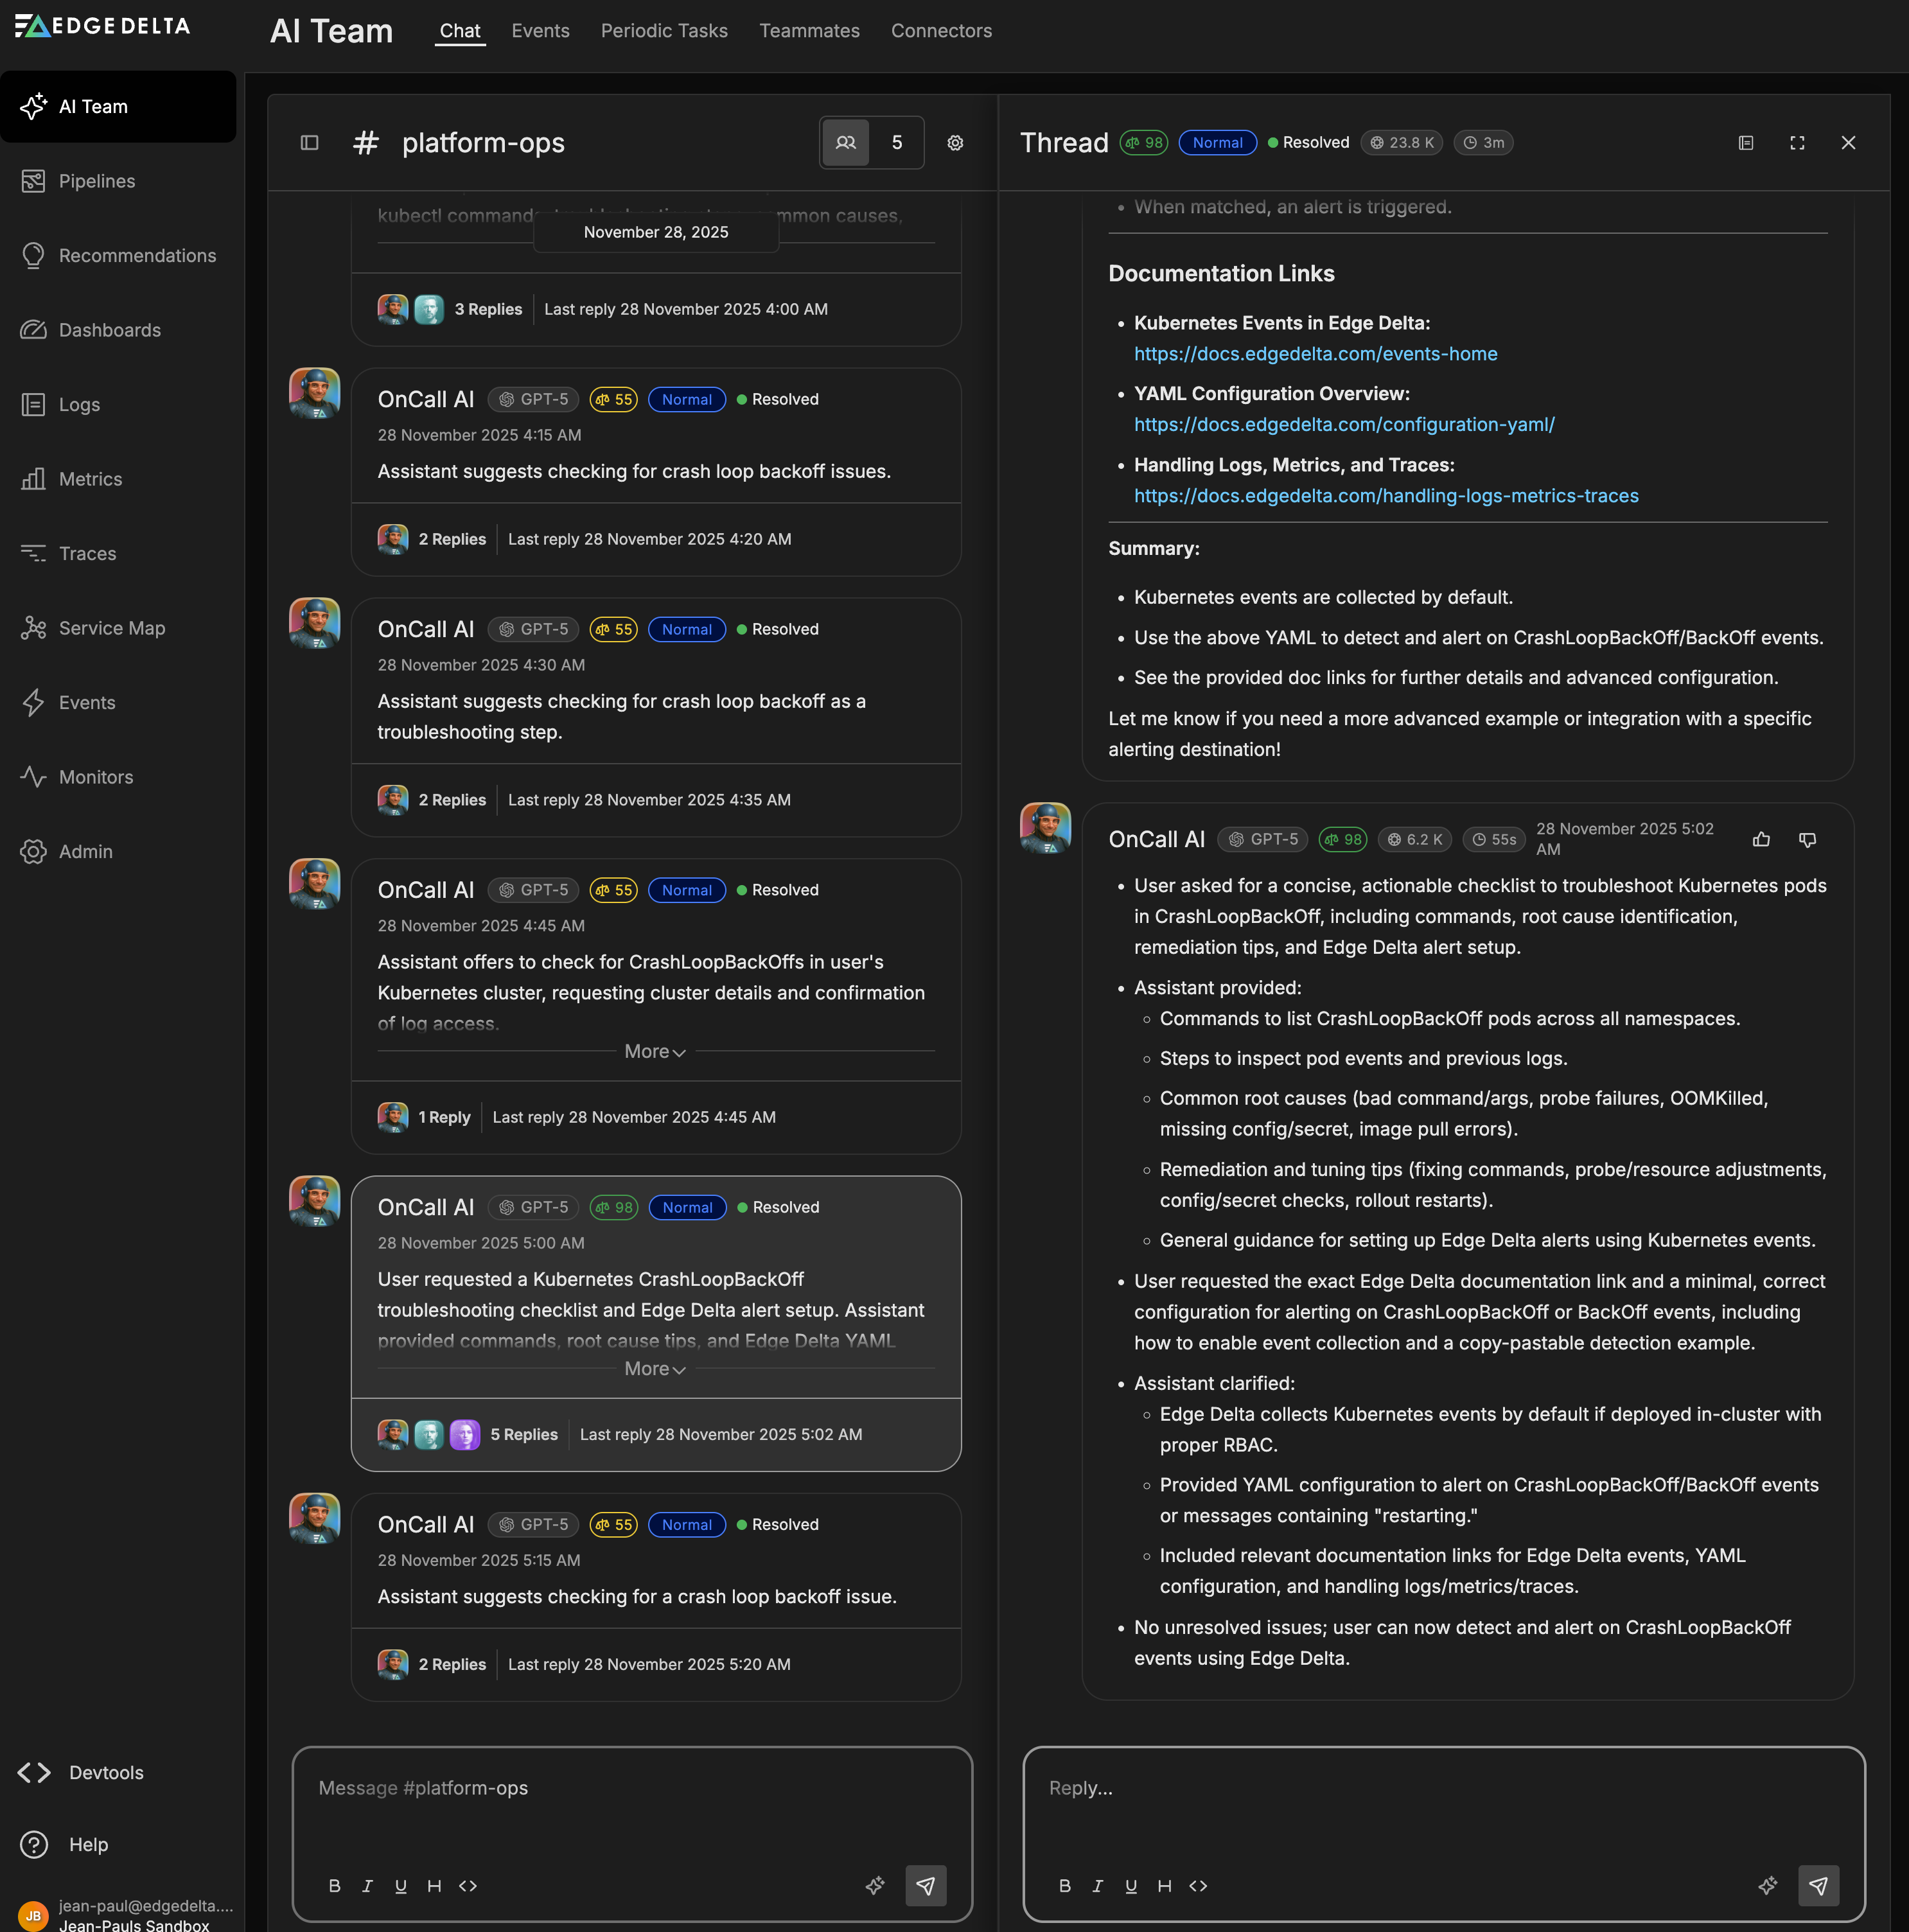1909x1932 pixels.
Task: Open the Kubernetes Events documentation link
Action: pos(1314,353)
